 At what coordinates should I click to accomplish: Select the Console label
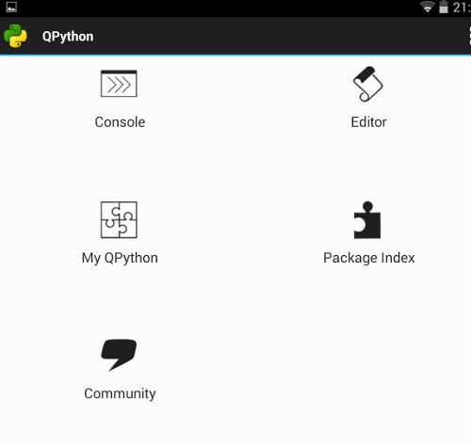(120, 122)
